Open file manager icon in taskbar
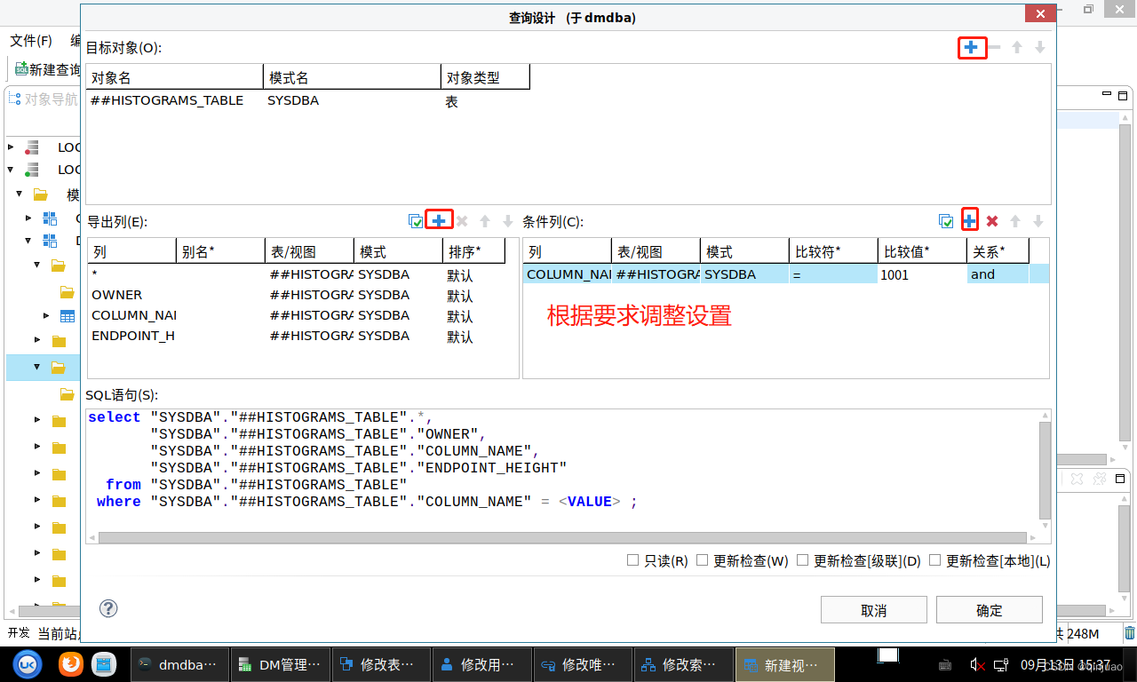The width and height of the screenshot is (1137, 682). pos(105,663)
